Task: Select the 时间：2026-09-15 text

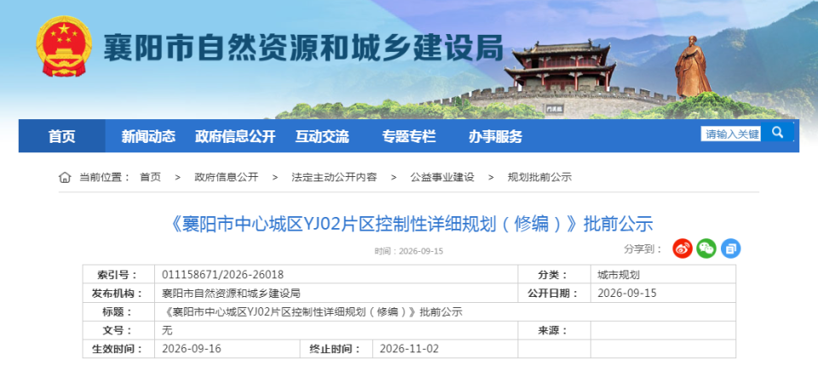Action: click(408, 251)
